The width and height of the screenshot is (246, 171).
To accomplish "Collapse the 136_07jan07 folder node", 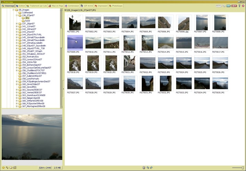I will [17, 15].
